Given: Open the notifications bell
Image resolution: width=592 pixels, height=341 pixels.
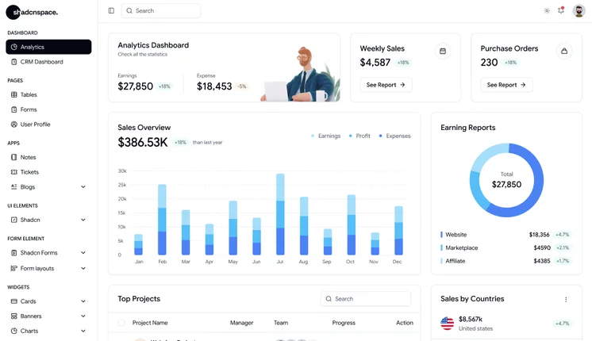Looking at the screenshot, I should pyautogui.click(x=561, y=10).
